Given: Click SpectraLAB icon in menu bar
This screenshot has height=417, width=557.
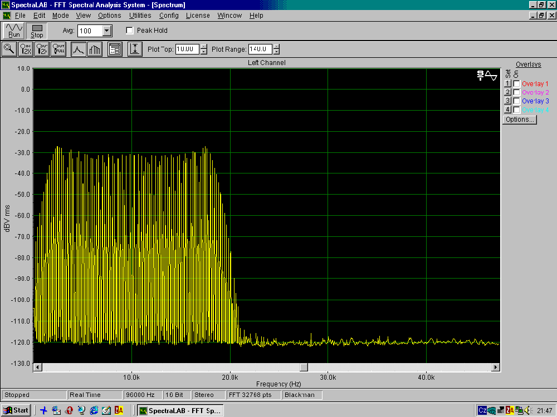Looking at the screenshot, I should click(x=6, y=16).
